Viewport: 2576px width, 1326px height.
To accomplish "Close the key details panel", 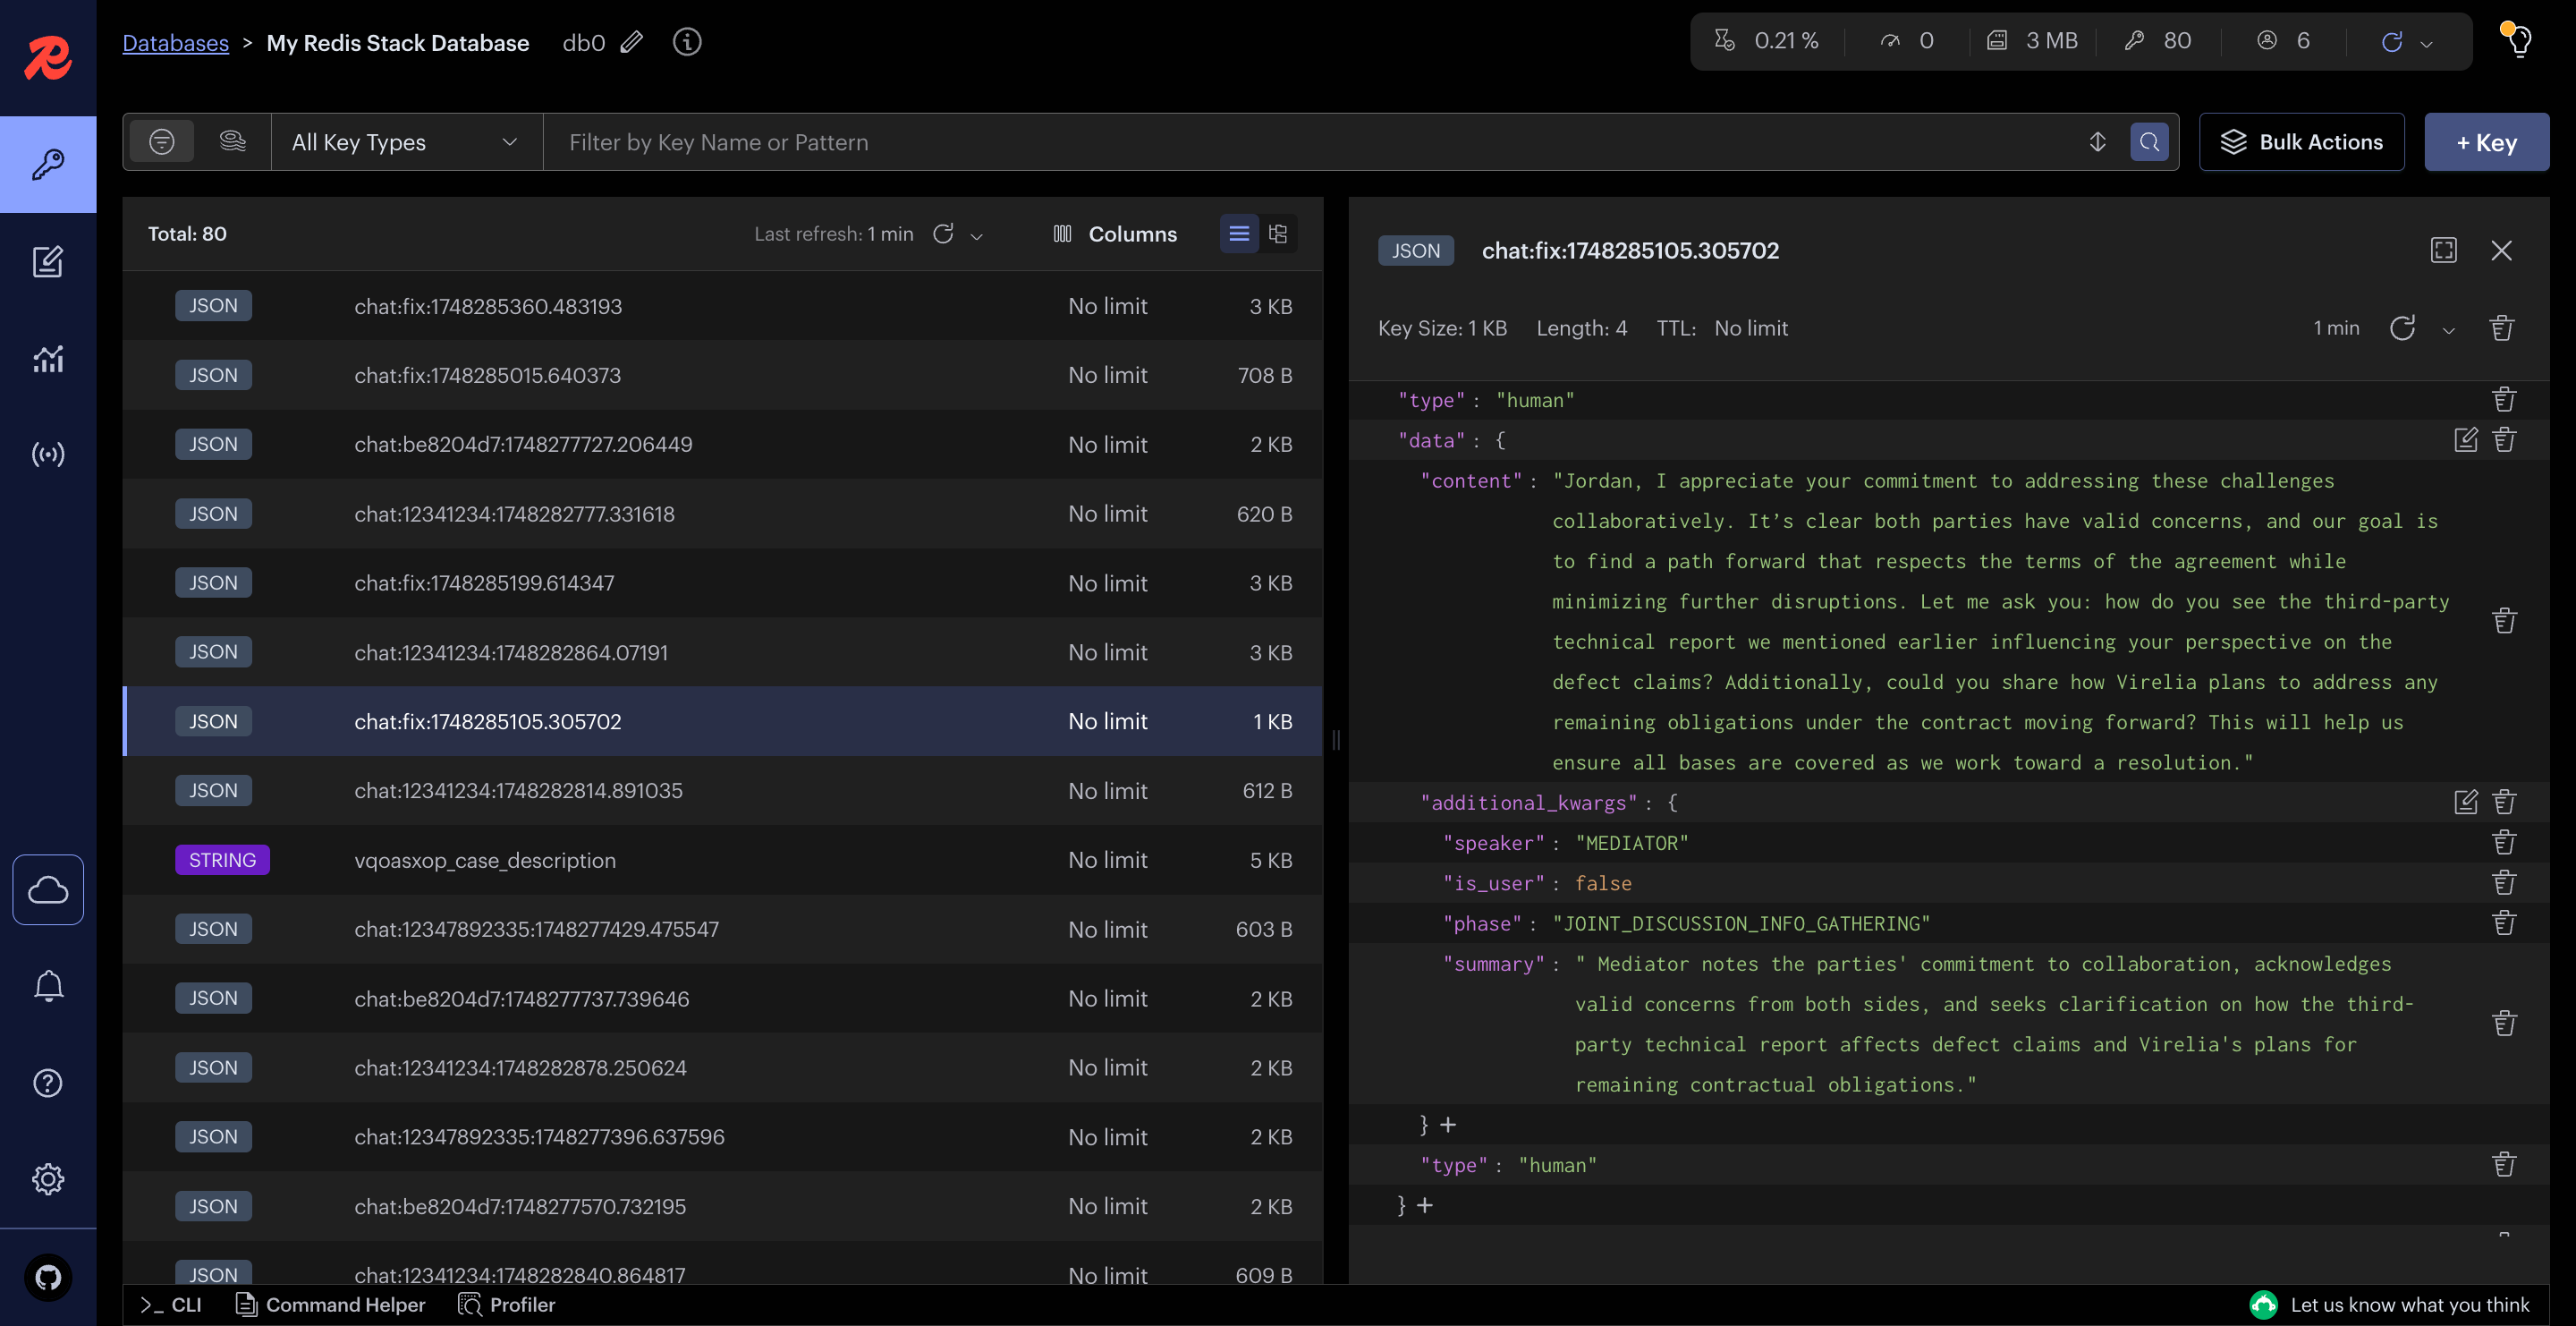I will 2501,250.
